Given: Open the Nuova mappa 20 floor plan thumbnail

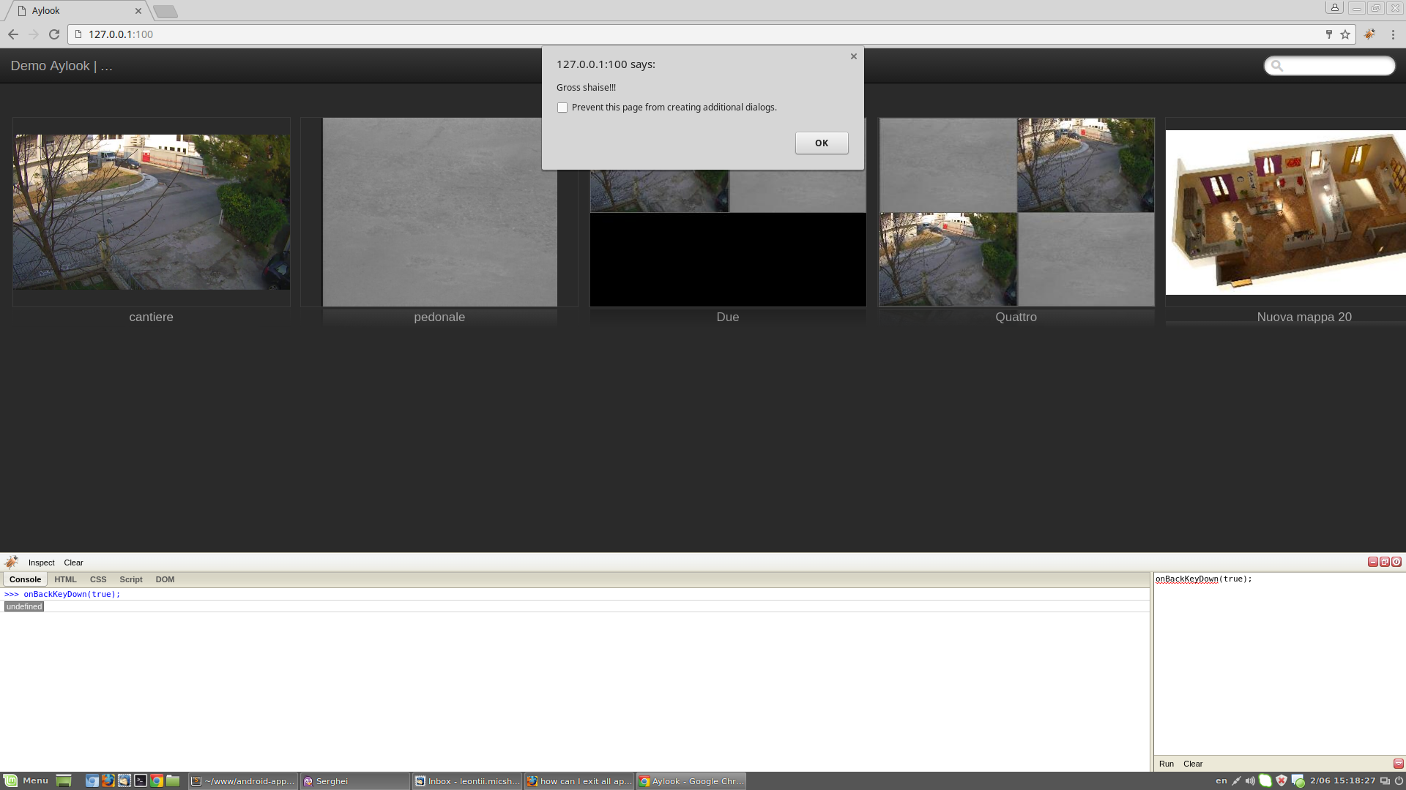Looking at the screenshot, I should 1286,212.
